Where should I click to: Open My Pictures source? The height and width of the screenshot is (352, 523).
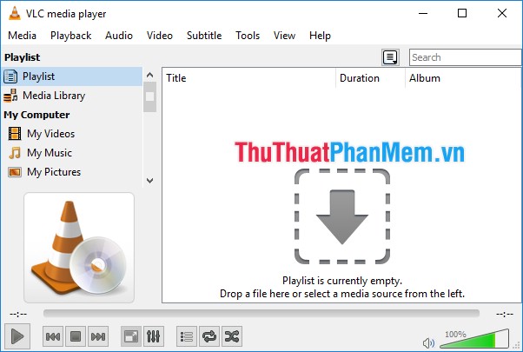[72, 172]
